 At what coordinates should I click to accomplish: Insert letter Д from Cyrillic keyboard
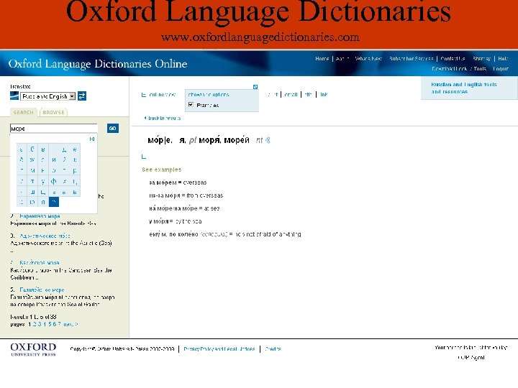tap(64, 149)
